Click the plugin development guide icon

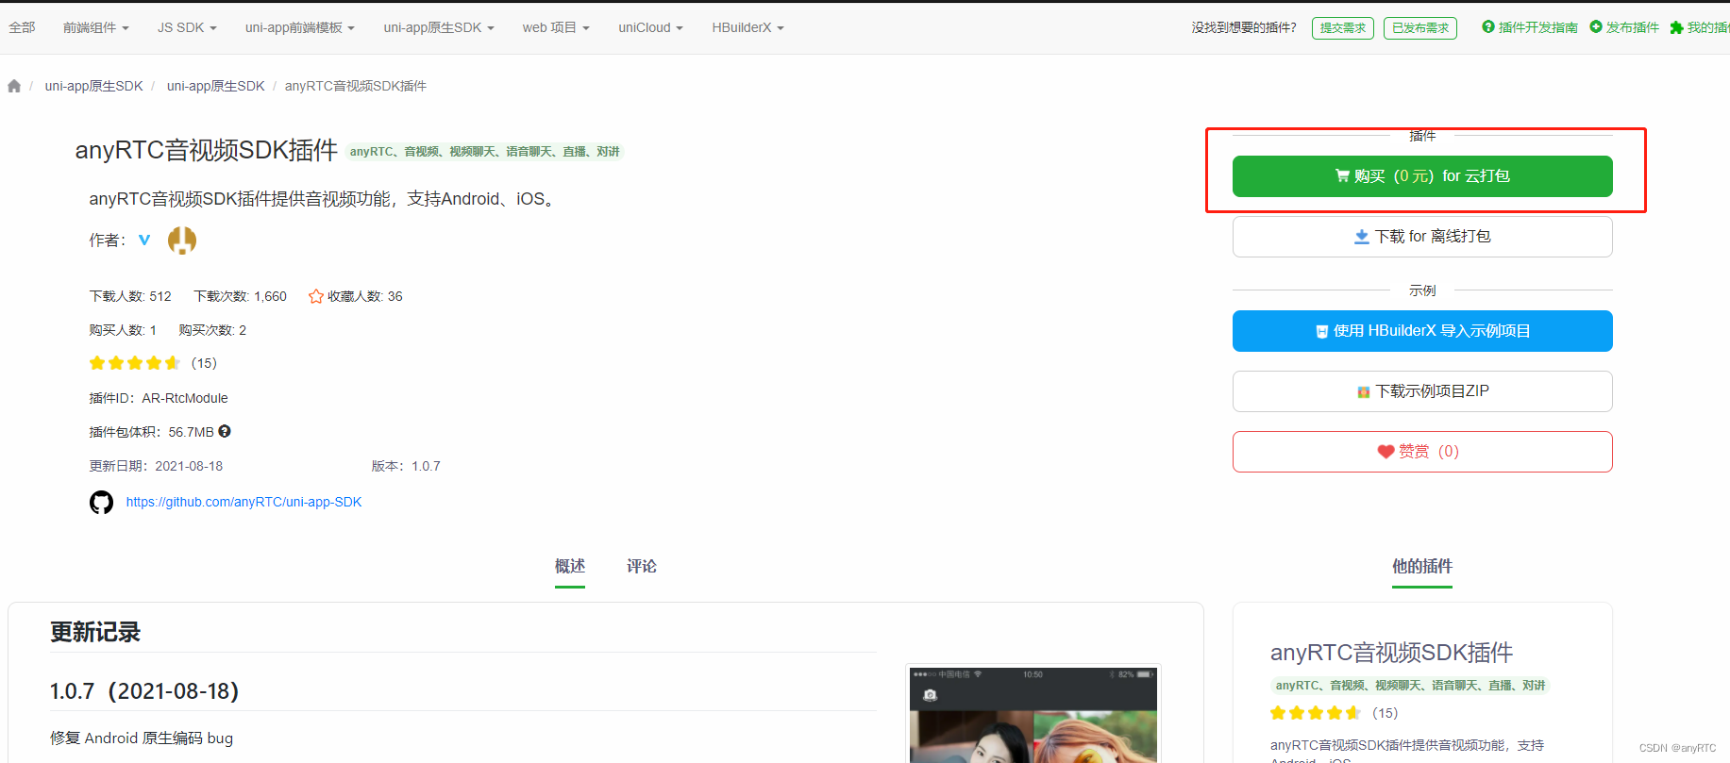(1488, 27)
